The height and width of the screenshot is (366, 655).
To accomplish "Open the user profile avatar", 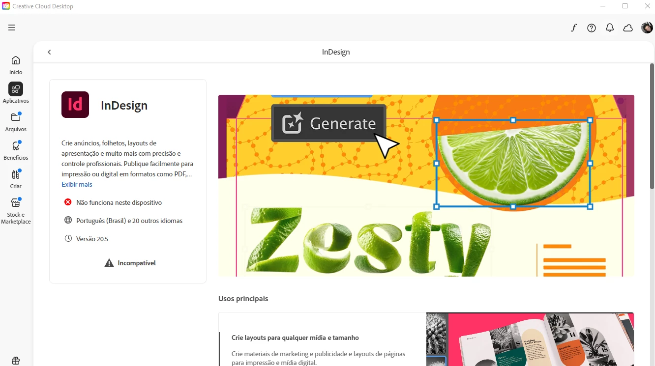I will tap(647, 28).
